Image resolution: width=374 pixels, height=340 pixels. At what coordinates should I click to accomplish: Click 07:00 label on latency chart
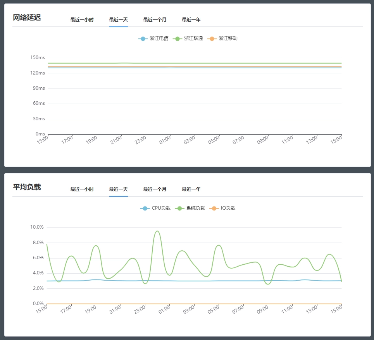[238, 140]
